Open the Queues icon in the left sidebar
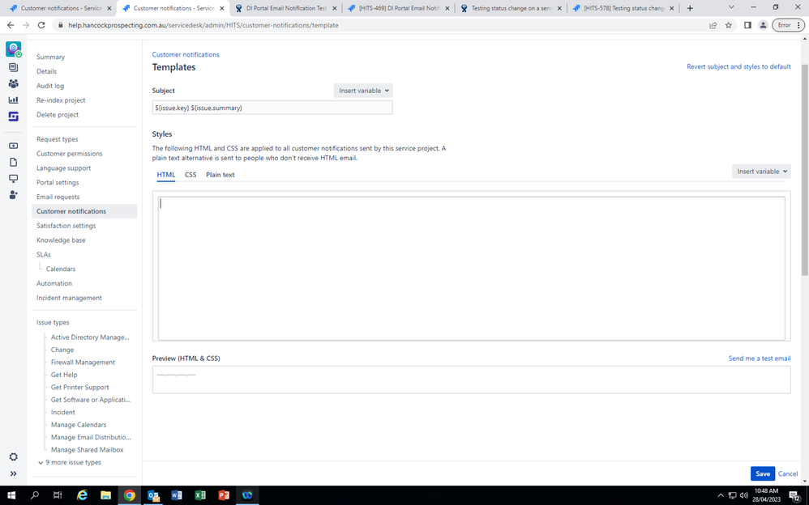This screenshot has width=809, height=505. [13, 67]
